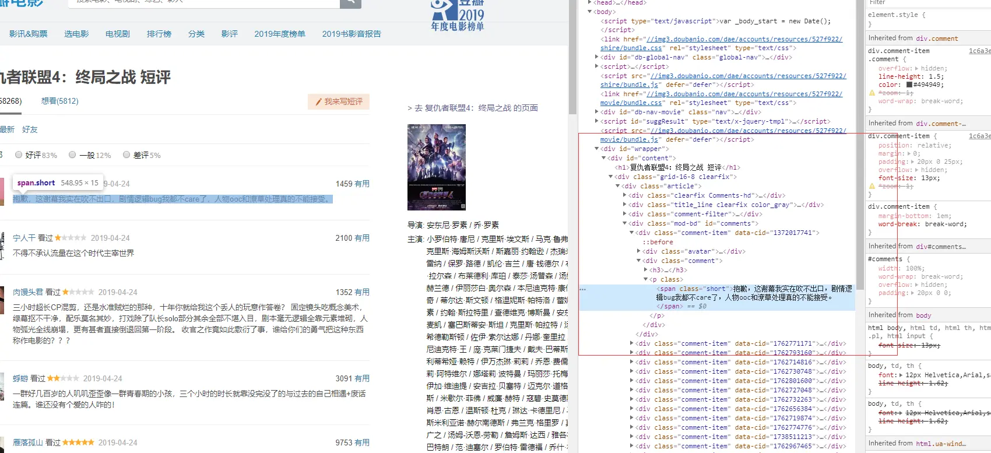Select the h1 复仇者联盟4 短评 DOM row
The width and height of the screenshot is (991, 453).
[x=677, y=167]
